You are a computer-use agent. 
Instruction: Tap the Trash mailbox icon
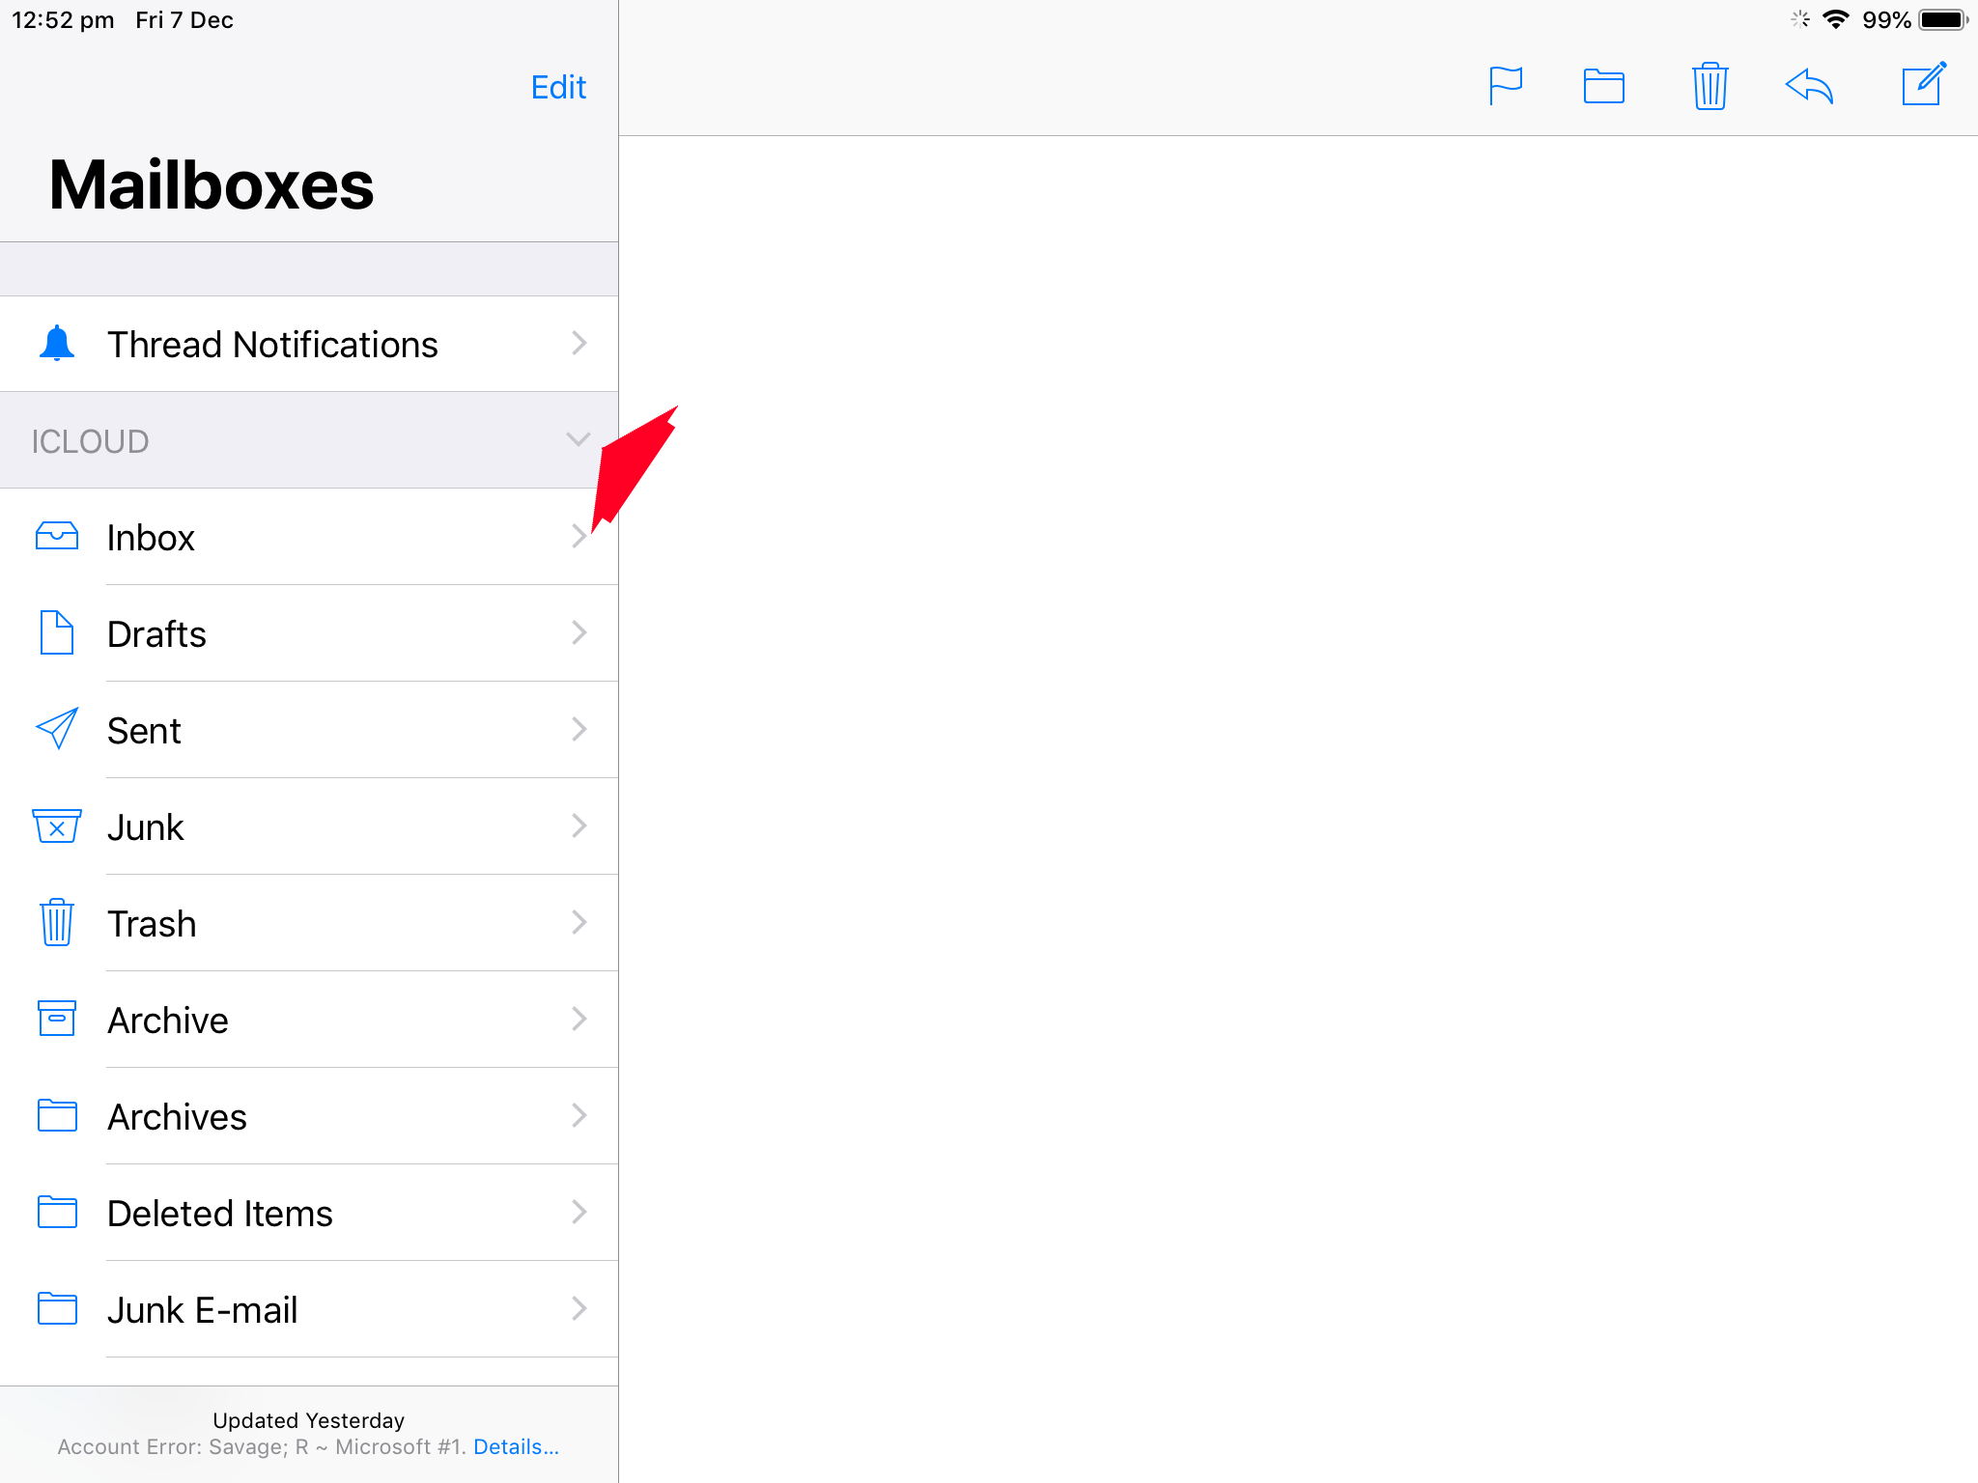point(57,922)
